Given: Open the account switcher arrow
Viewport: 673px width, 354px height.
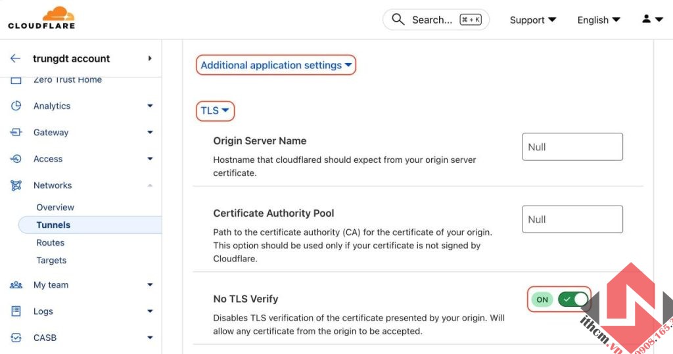Looking at the screenshot, I should [150, 58].
